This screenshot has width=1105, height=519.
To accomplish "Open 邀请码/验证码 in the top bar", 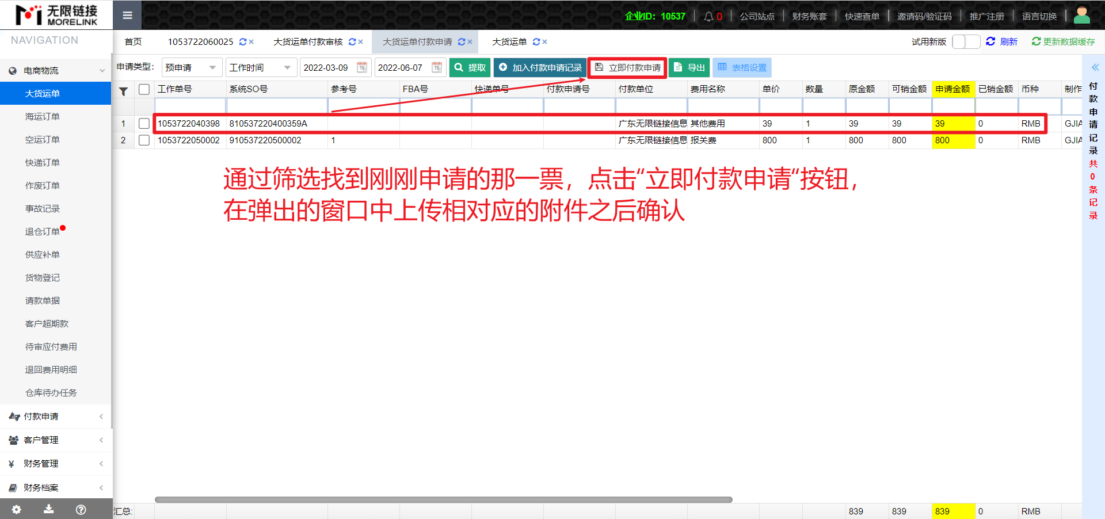I will (924, 16).
